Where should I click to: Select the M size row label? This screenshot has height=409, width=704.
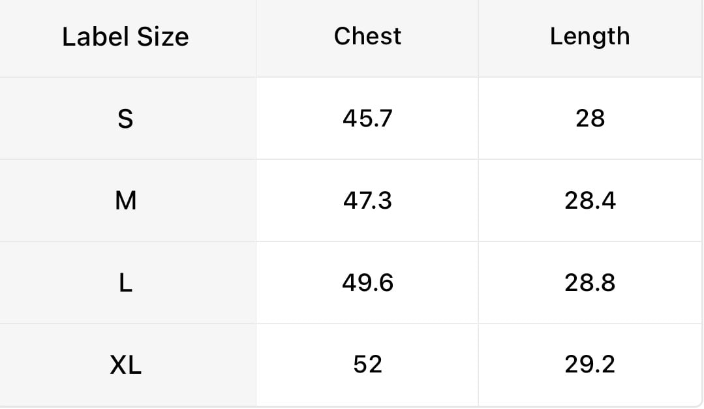pos(125,201)
